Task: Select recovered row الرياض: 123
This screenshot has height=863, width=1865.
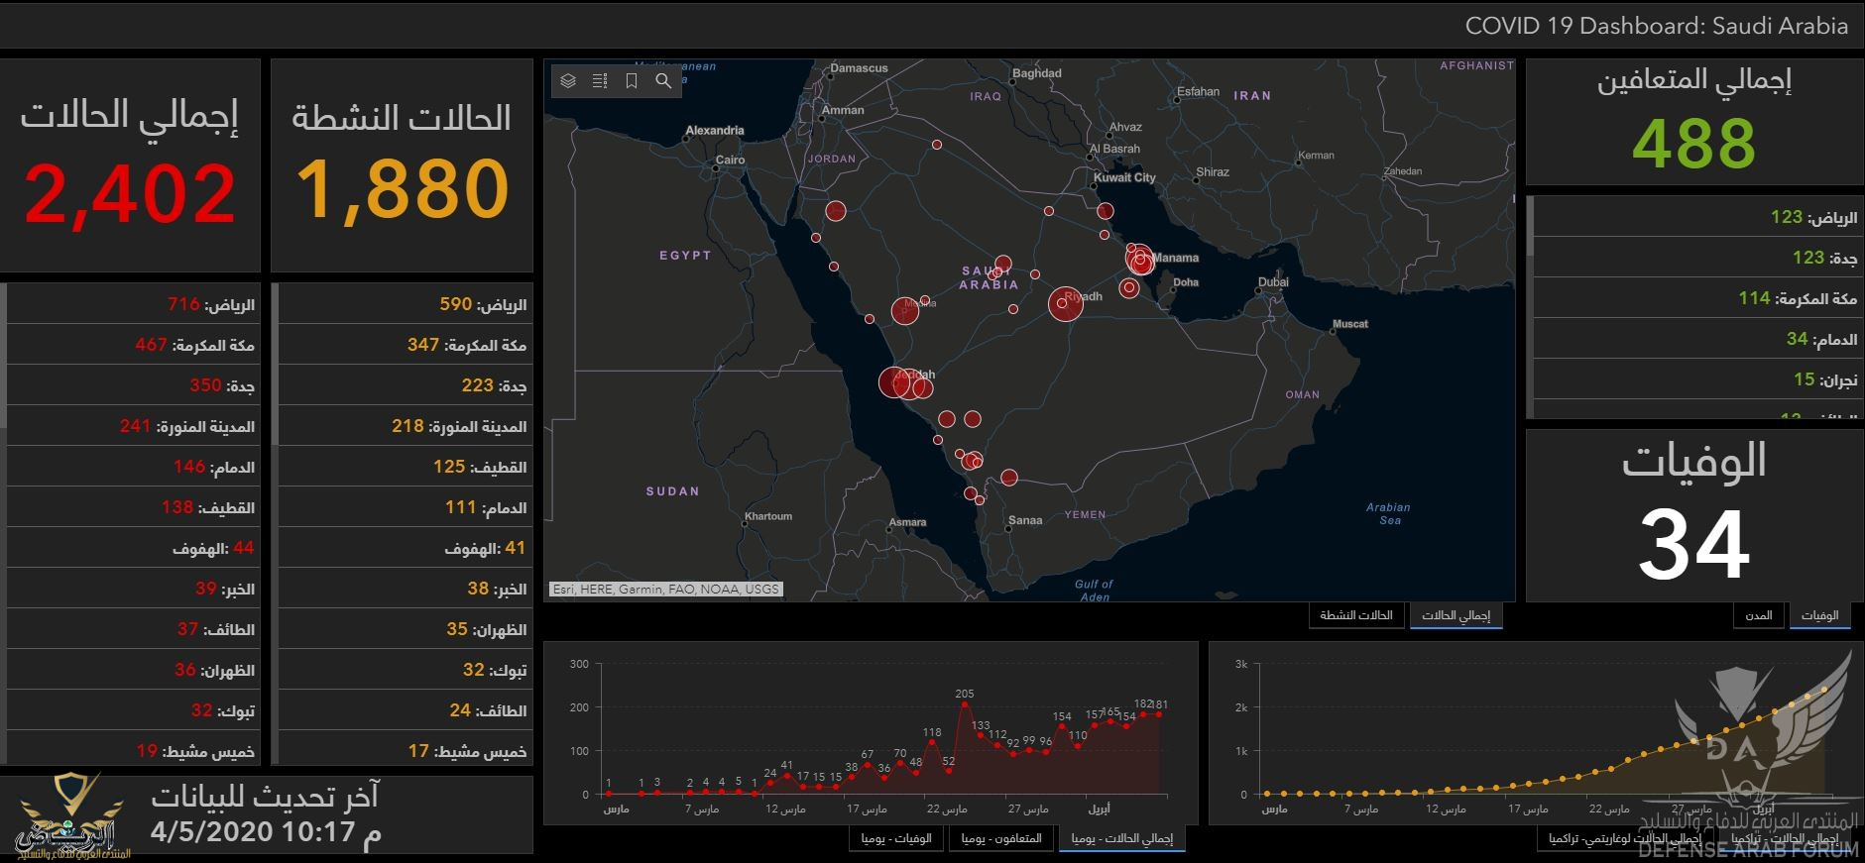Action: 1697,216
